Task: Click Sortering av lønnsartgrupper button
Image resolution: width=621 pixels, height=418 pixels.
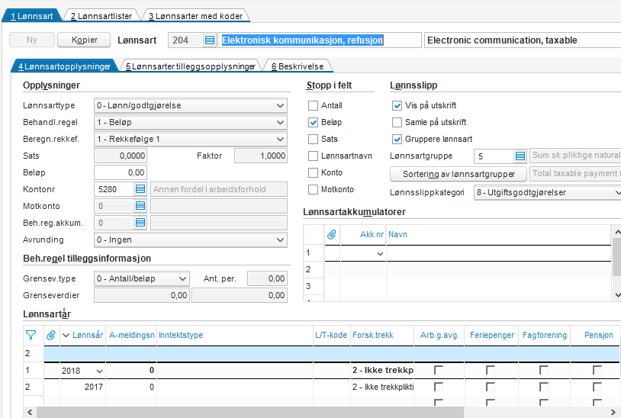Action: pos(459,174)
